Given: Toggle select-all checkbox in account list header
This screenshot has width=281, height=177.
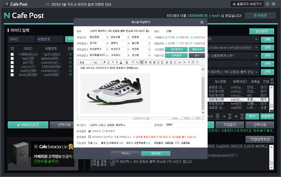Looking at the screenshot, I should click(12, 48).
